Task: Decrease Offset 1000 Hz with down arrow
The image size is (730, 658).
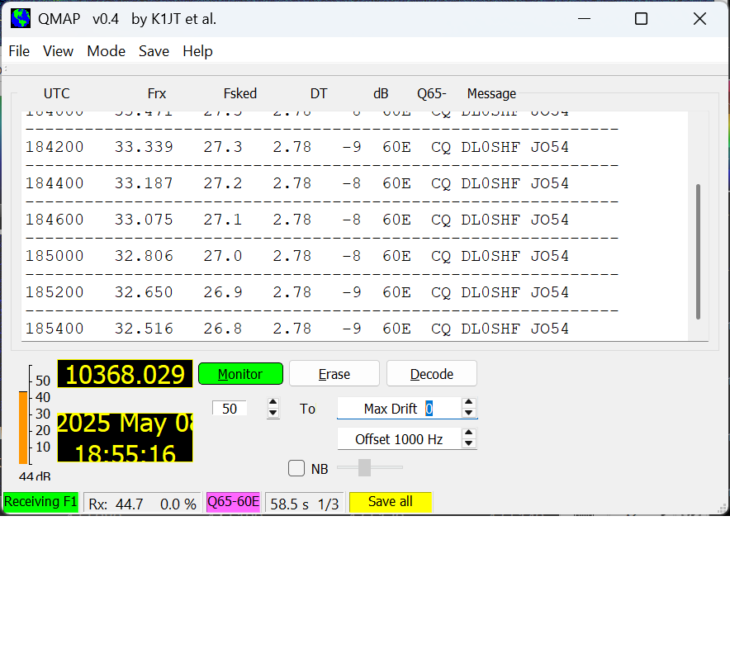Action: [x=469, y=443]
